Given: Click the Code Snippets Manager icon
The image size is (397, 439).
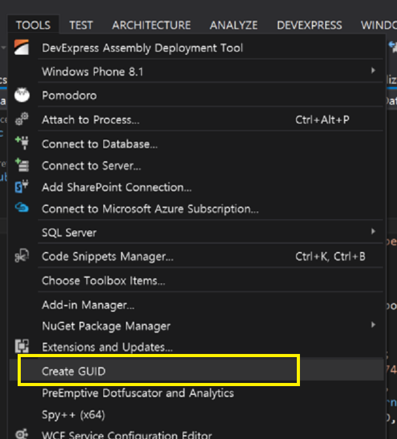Looking at the screenshot, I should [x=22, y=256].
